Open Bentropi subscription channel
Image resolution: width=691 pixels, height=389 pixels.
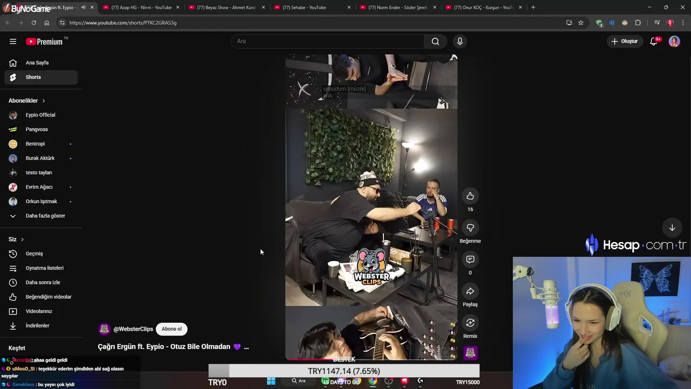coord(41,144)
